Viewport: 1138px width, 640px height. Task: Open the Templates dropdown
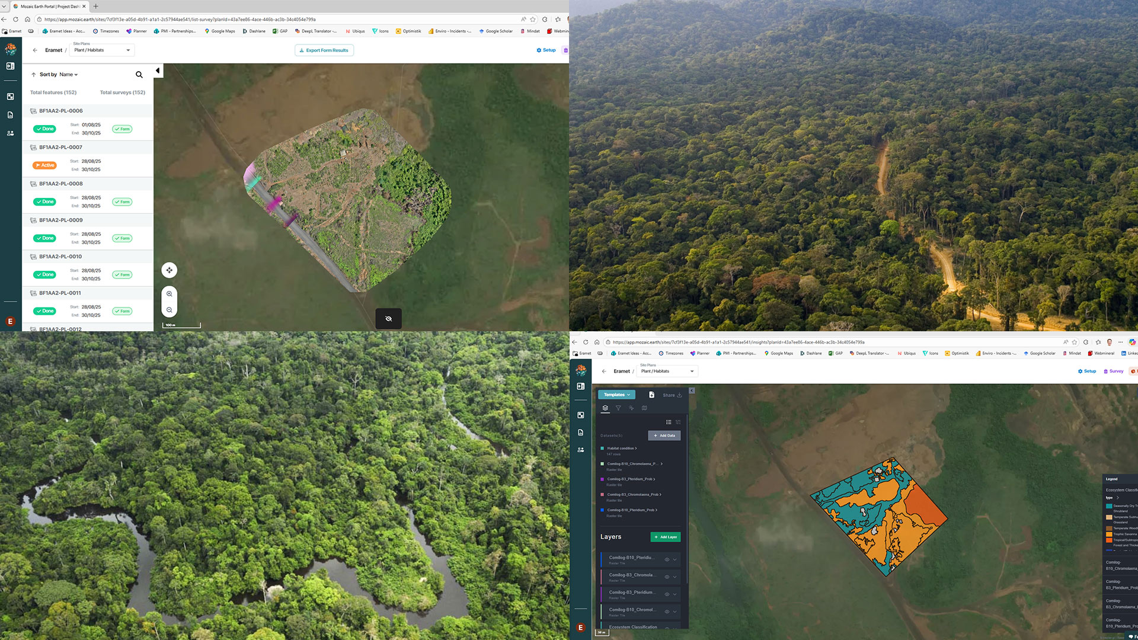click(616, 395)
